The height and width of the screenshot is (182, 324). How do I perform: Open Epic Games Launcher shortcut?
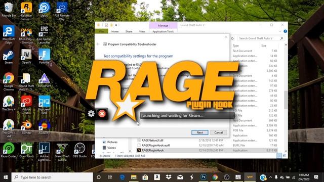click(x=44, y=35)
